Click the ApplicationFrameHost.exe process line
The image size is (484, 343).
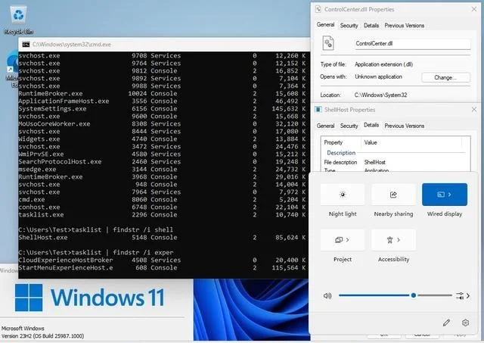[x=162, y=101]
